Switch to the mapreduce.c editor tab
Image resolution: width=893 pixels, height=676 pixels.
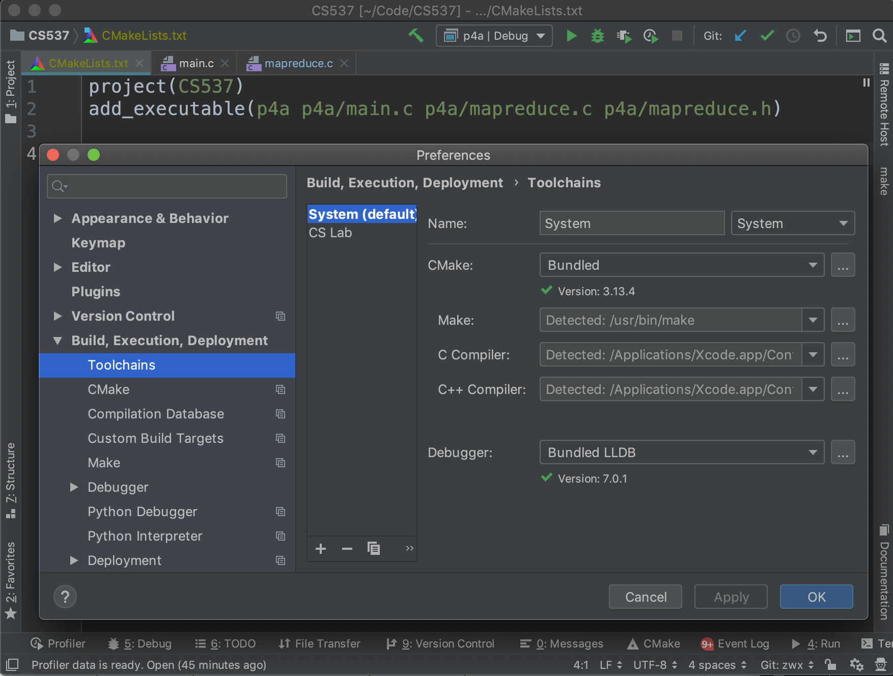[298, 64]
